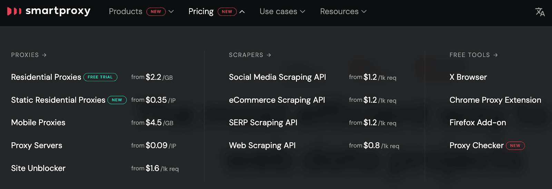This screenshot has width=552, height=189.
Task: Click the NEW badge on Static Residential Proxies
Action: click(x=117, y=100)
